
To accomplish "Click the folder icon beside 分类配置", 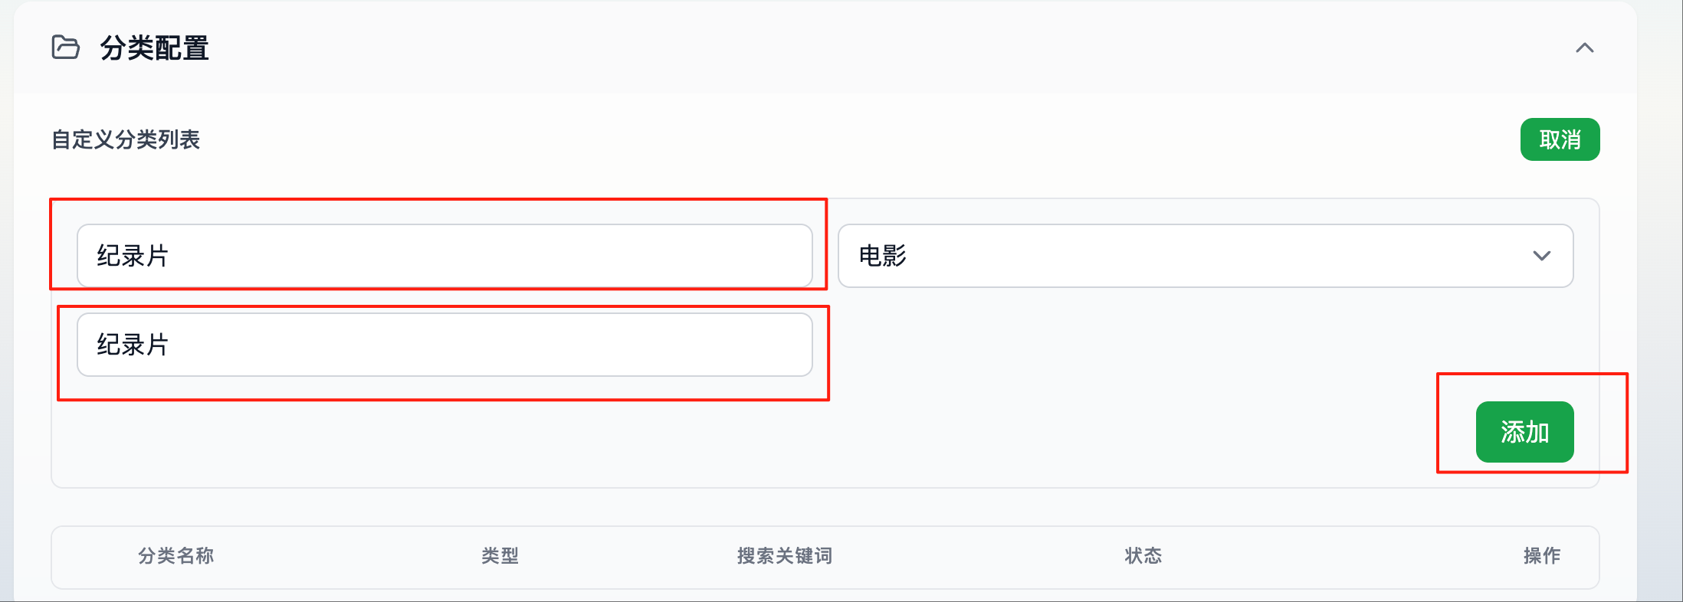I will pos(65,47).
